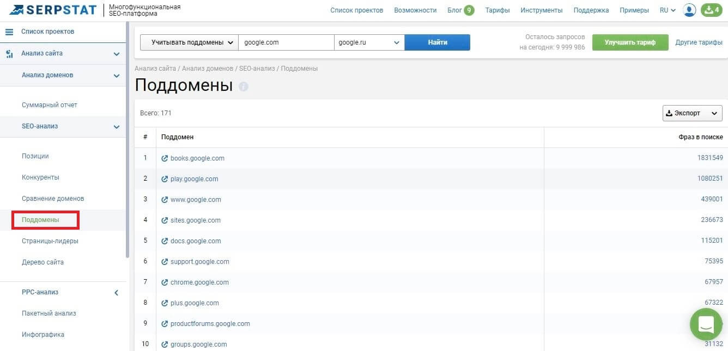Open the Учитывать поддомены dropdown
The image size is (728, 351).
[x=189, y=42]
